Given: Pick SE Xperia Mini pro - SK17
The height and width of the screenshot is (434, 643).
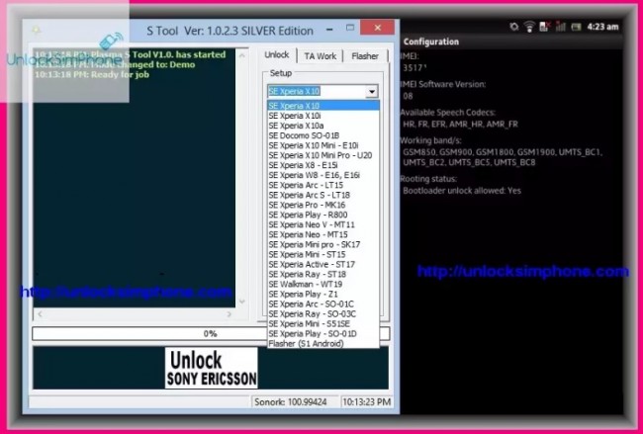Looking at the screenshot, I should tap(323, 244).
